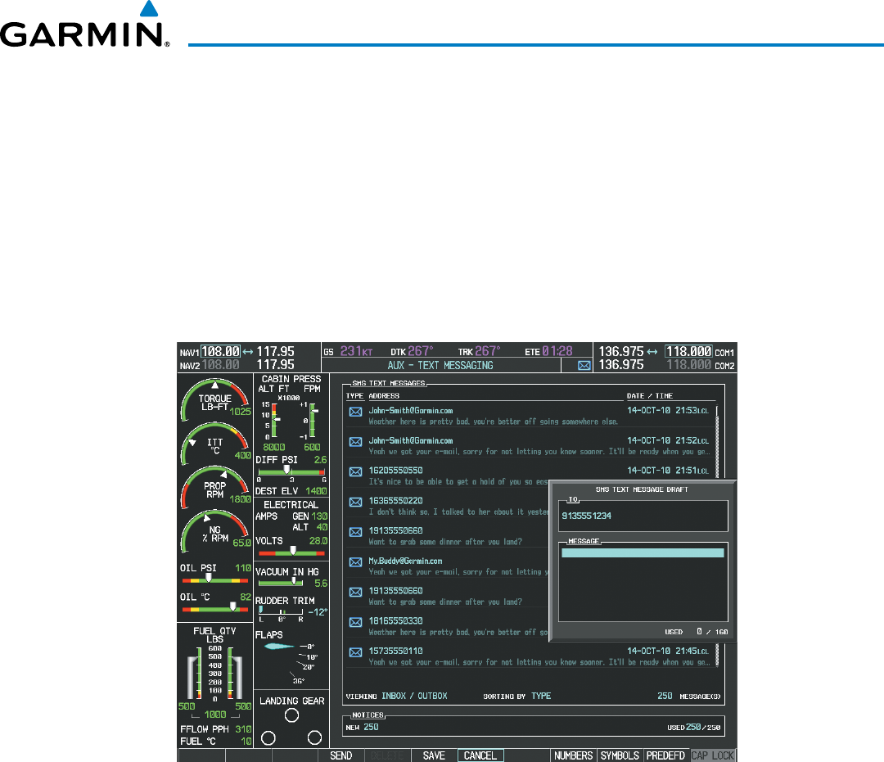Click the ITT °C gauge
The height and width of the screenshot is (762, 884).
[215, 444]
